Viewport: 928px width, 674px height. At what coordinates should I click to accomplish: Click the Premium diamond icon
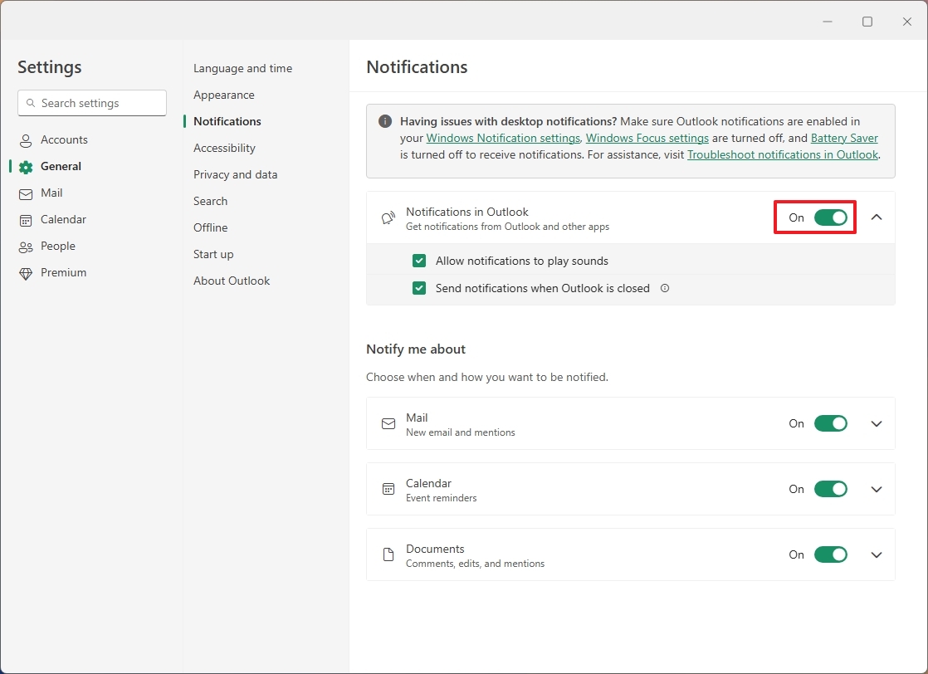(26, 273)
